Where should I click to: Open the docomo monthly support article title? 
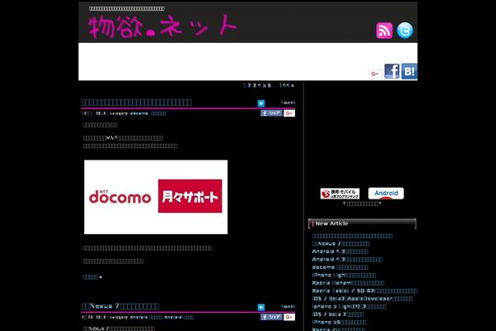coord(136,103)
